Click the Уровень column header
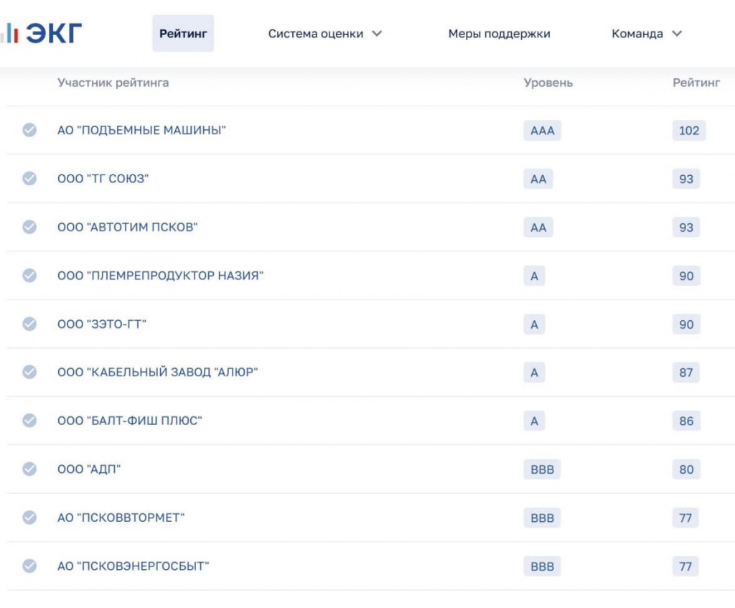This screenshot has height=608, width=735. click(x=548, y=83)
